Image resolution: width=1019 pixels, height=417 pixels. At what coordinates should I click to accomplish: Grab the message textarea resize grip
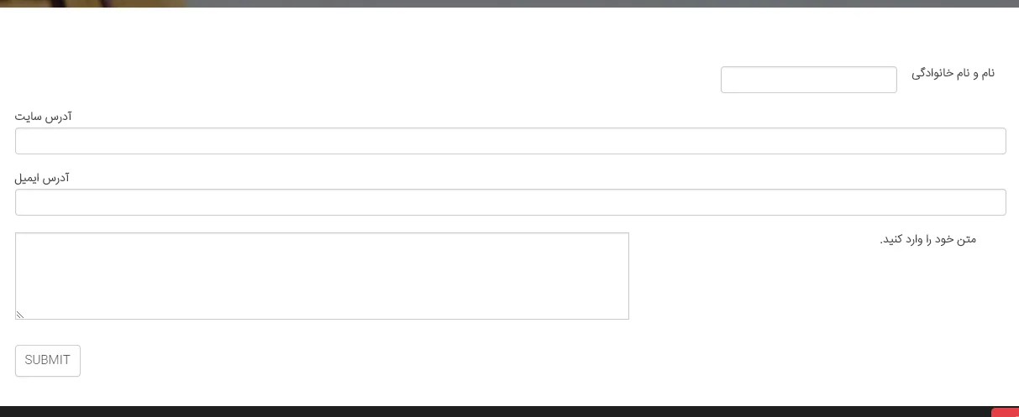[20, 315]
